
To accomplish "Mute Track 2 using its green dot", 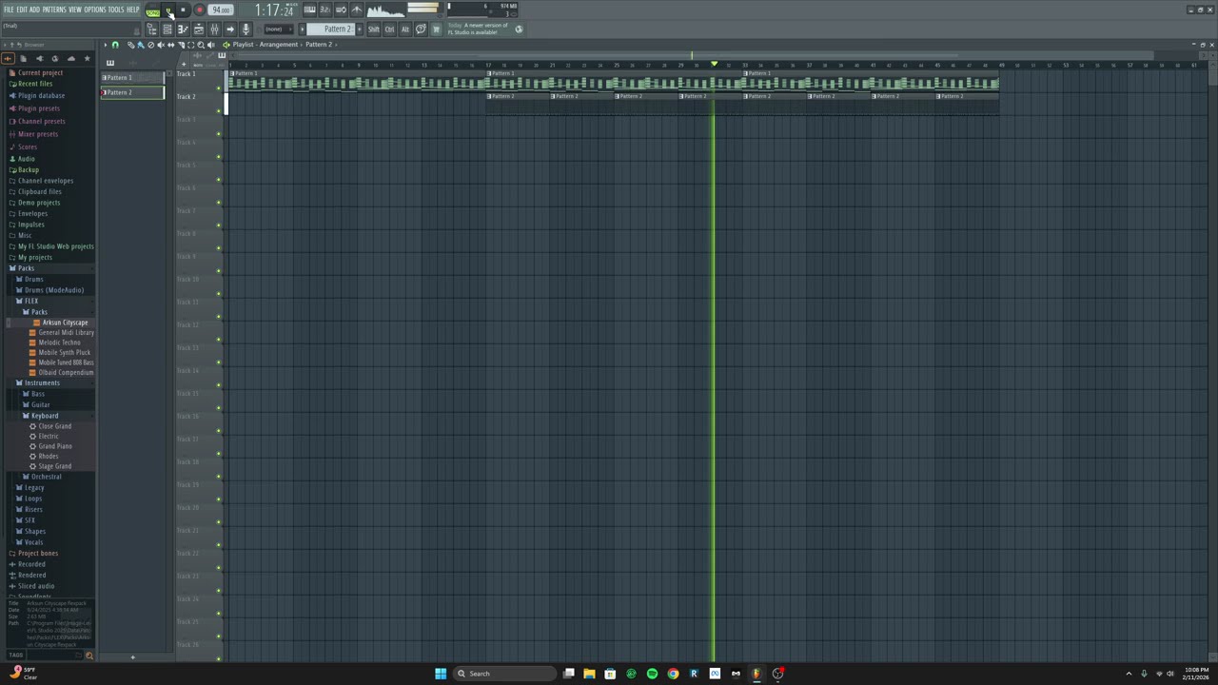I will point(219,111).
